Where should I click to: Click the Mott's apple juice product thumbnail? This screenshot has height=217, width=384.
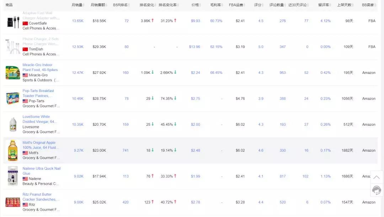coord(13,151)
